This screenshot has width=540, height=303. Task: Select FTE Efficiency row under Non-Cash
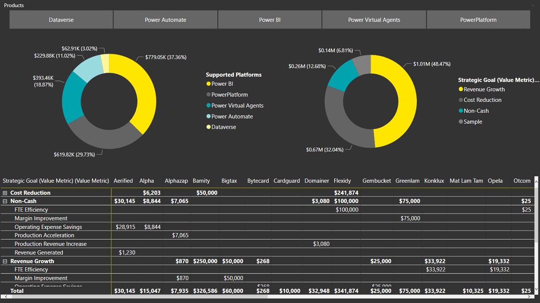click(31, 210)
